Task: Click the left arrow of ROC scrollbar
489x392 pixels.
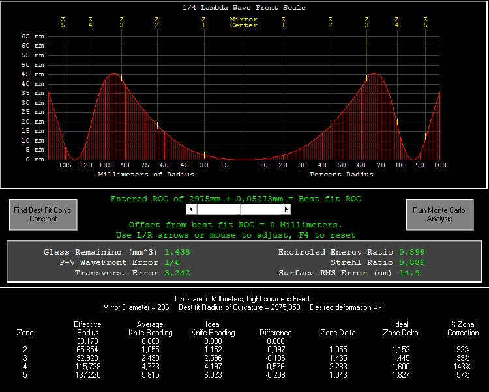Action: (192, 209)
